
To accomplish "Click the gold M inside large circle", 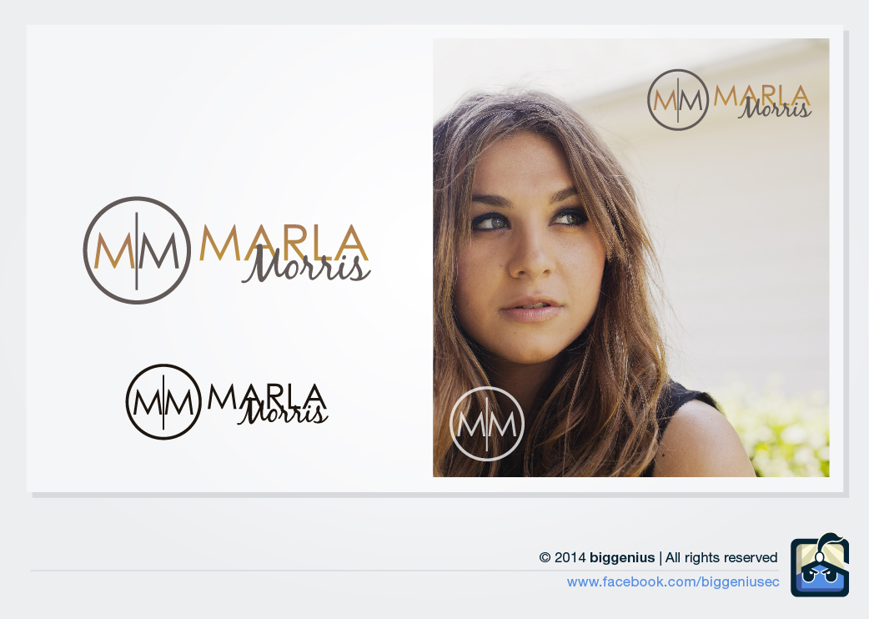I will (113, 251).
